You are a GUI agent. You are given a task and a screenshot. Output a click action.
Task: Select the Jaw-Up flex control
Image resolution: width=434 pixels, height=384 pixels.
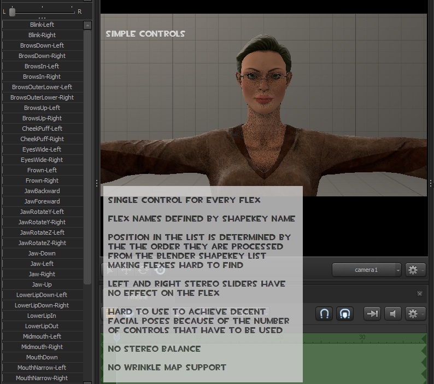coord(42,284)
